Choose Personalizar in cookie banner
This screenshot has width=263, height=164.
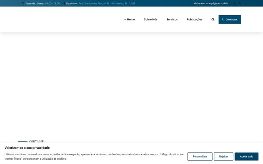[x=200, y=156]
